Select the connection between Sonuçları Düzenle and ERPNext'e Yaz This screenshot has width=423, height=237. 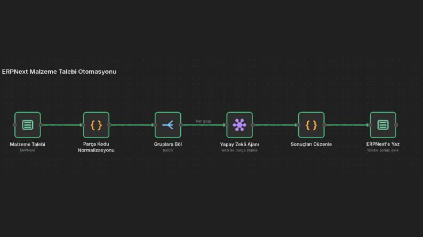click(347, 125)
